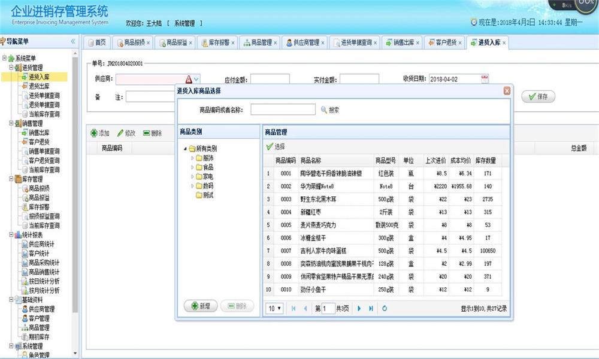
Task: Click the 选择 checkmark in 商品管理 panel
Action: (276, 147)
